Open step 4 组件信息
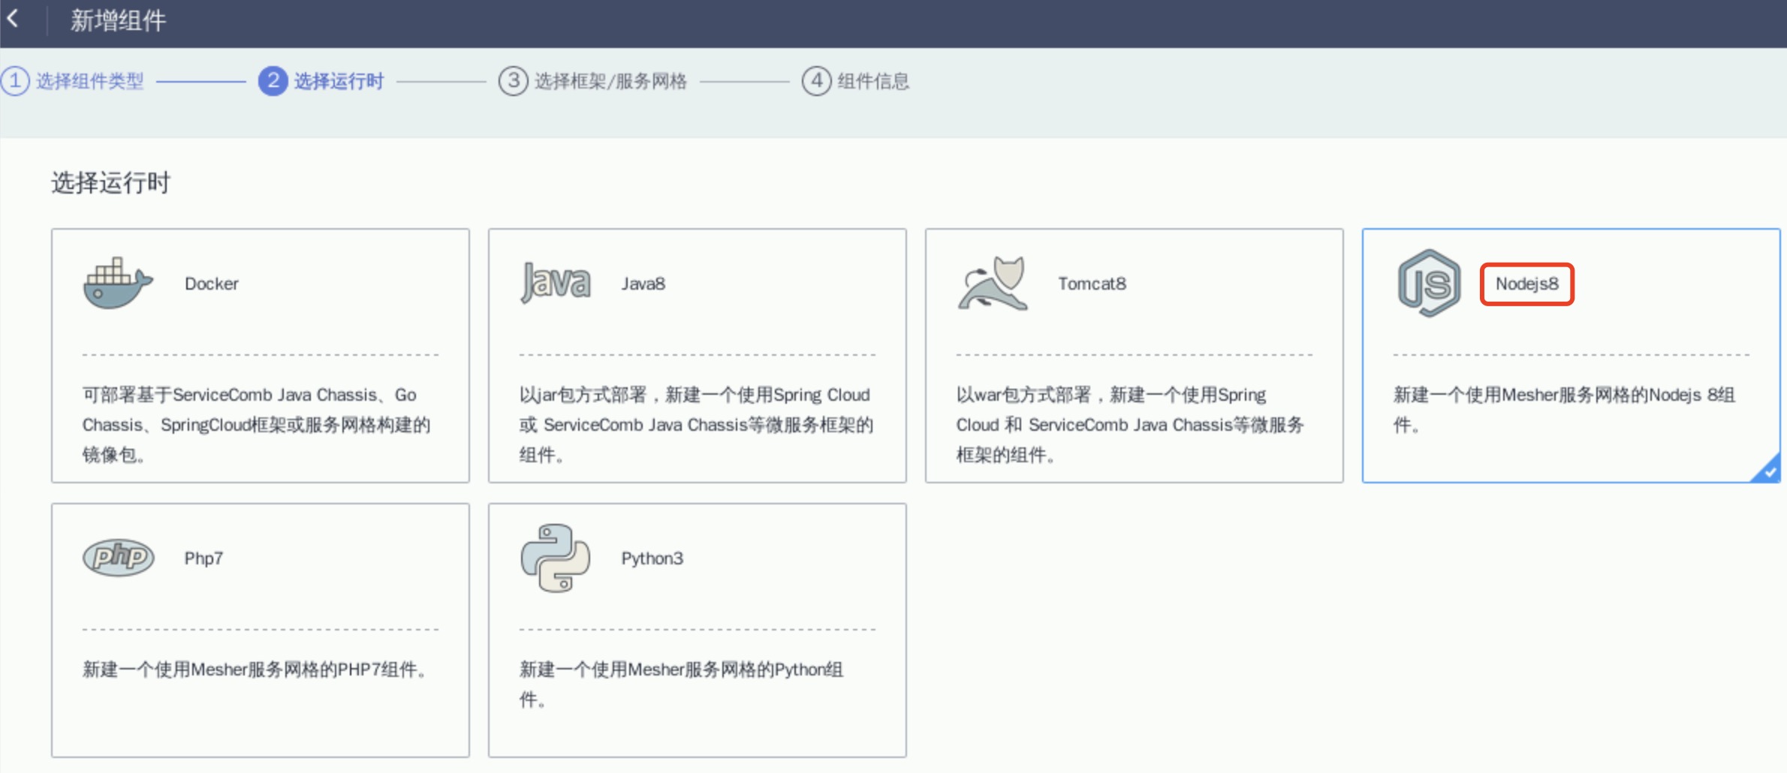 pos(872,81)
